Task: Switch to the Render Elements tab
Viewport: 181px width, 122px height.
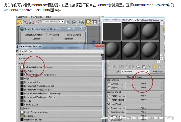Action: pos(73,35)
